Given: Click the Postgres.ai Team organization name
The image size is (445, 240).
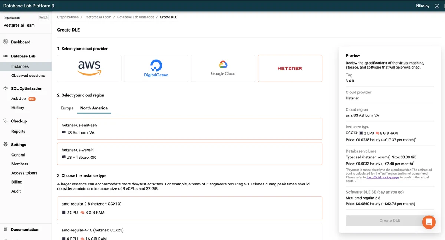Looking at the screenshot, I should [19, 25].
